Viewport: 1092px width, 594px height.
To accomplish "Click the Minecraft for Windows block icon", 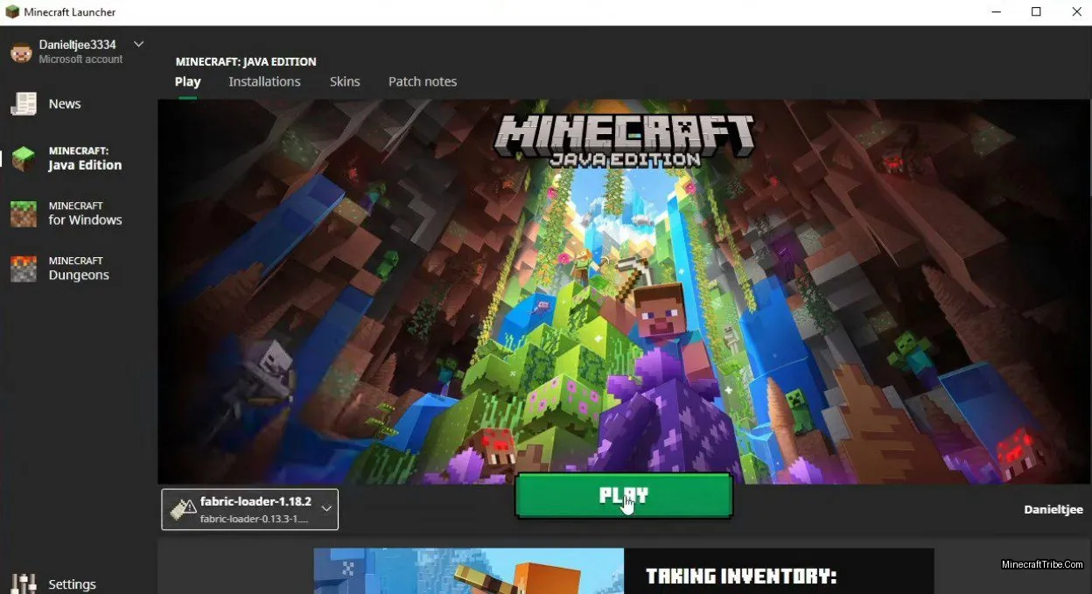I will pyautogui.click(x=24, y=213).
